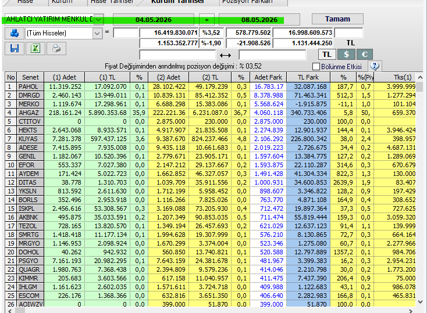
Task: Click the save floppy disk icon
Action: click(x=15, y=49)
